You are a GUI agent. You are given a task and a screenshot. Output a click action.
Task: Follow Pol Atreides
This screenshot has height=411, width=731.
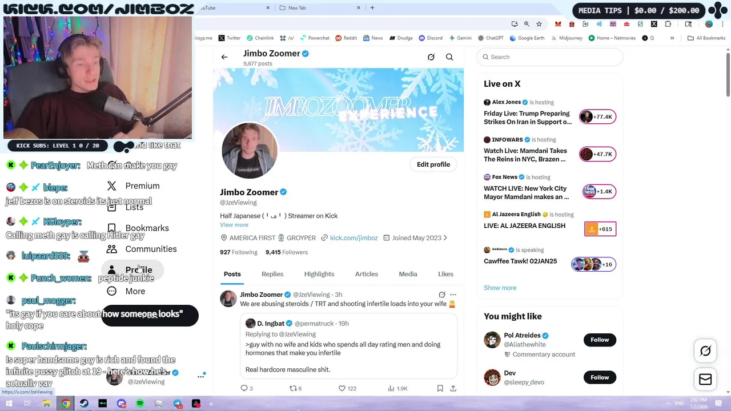pos(600,340)
